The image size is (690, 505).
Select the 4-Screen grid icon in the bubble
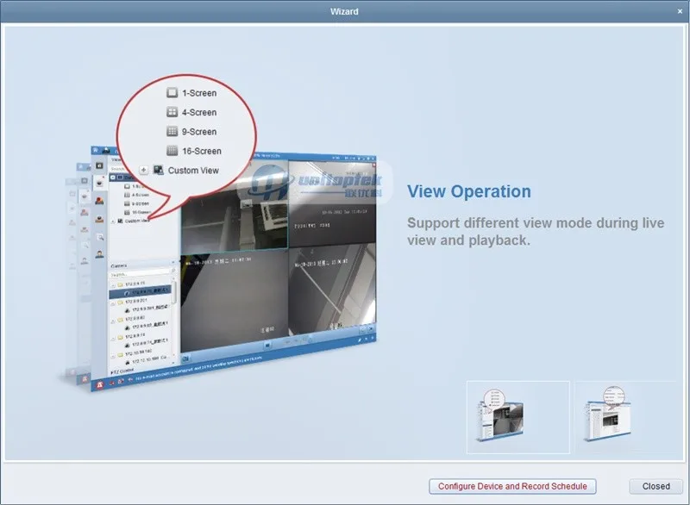point(172,112)
